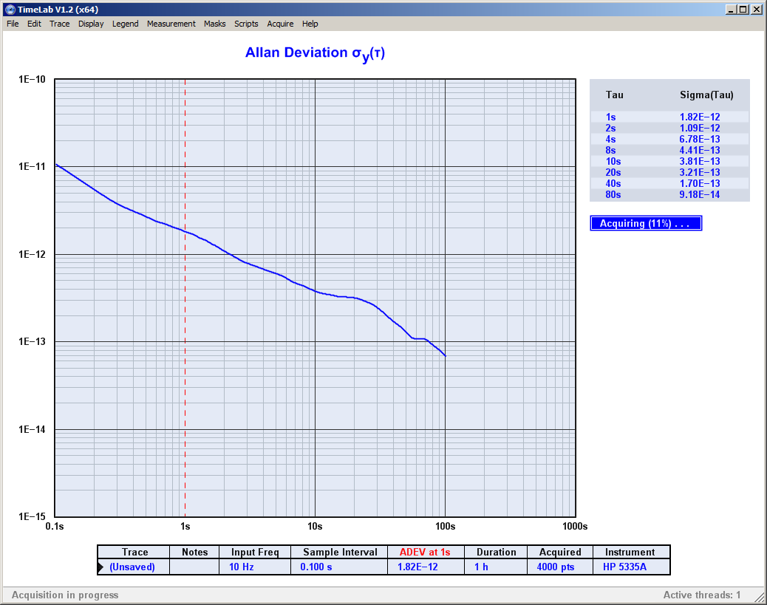Click the Trace column header
This screenshot has height=605, width=767.
click(x=134, y=552)
